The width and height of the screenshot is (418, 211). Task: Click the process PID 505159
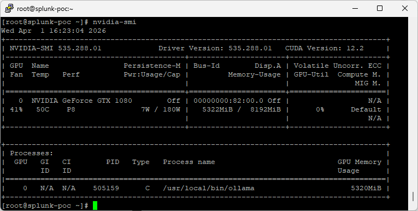point(106,188)
